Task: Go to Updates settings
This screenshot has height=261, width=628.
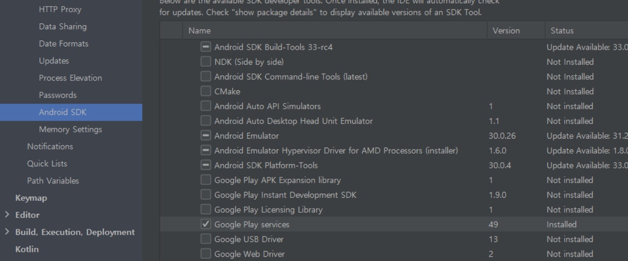Action: click(x=54, y=61)
